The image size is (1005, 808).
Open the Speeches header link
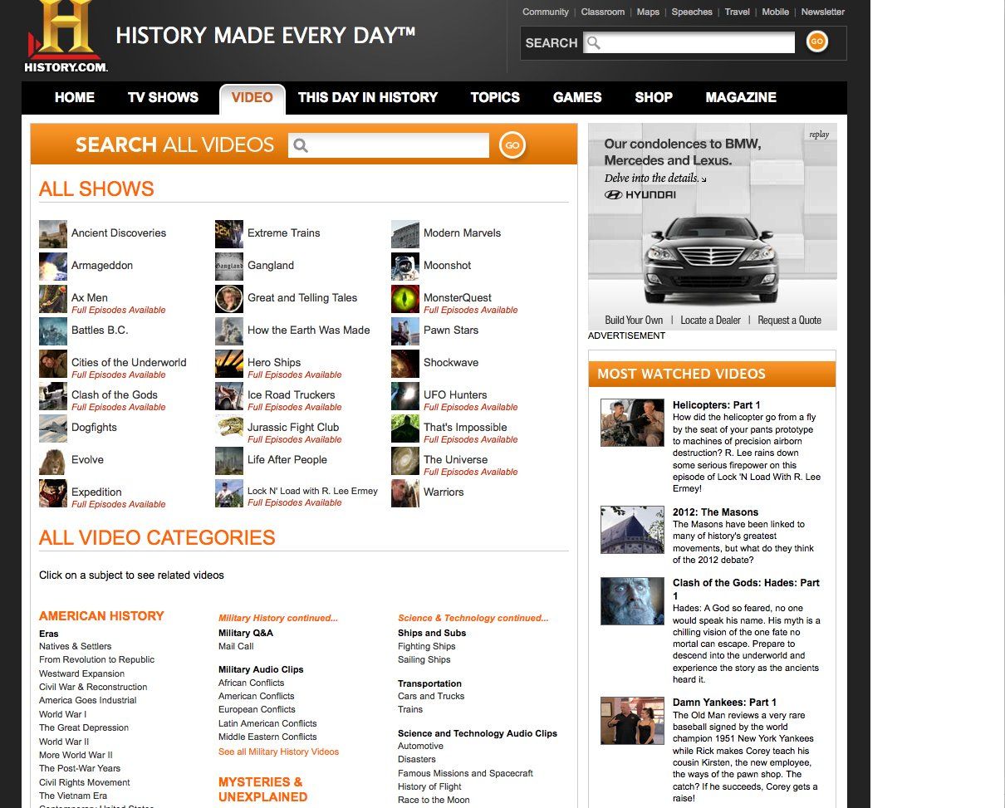click(692, 12)
